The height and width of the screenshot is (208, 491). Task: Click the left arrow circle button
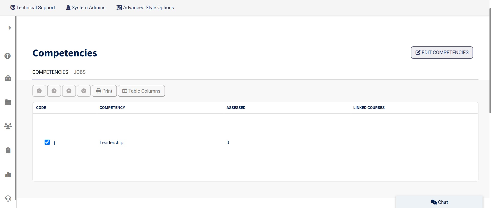tap(39, 91)
